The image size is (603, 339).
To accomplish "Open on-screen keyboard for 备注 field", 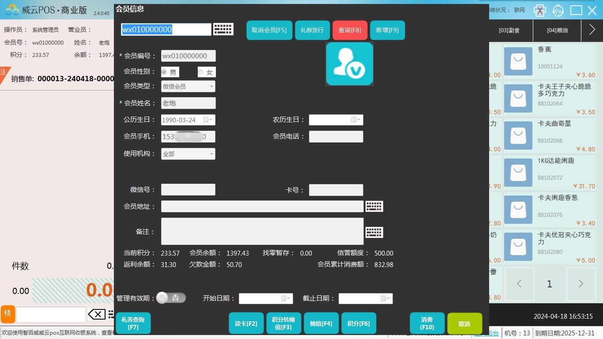I will (374, 232).
